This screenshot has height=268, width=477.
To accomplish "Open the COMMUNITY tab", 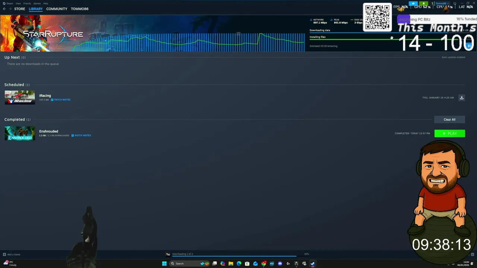I will coord(57,9).
